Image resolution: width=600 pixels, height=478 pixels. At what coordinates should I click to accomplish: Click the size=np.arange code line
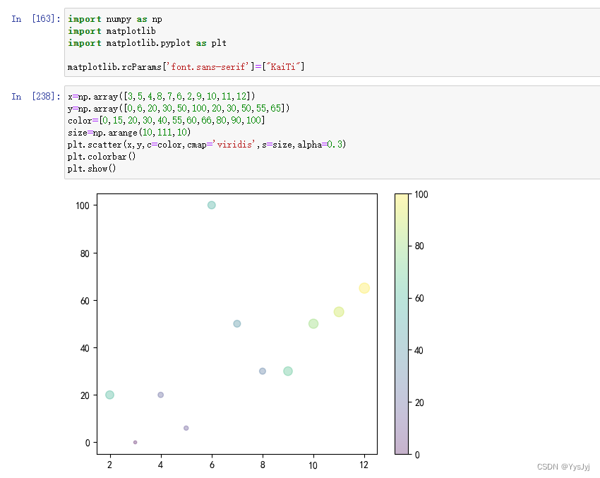click(129, 133)
